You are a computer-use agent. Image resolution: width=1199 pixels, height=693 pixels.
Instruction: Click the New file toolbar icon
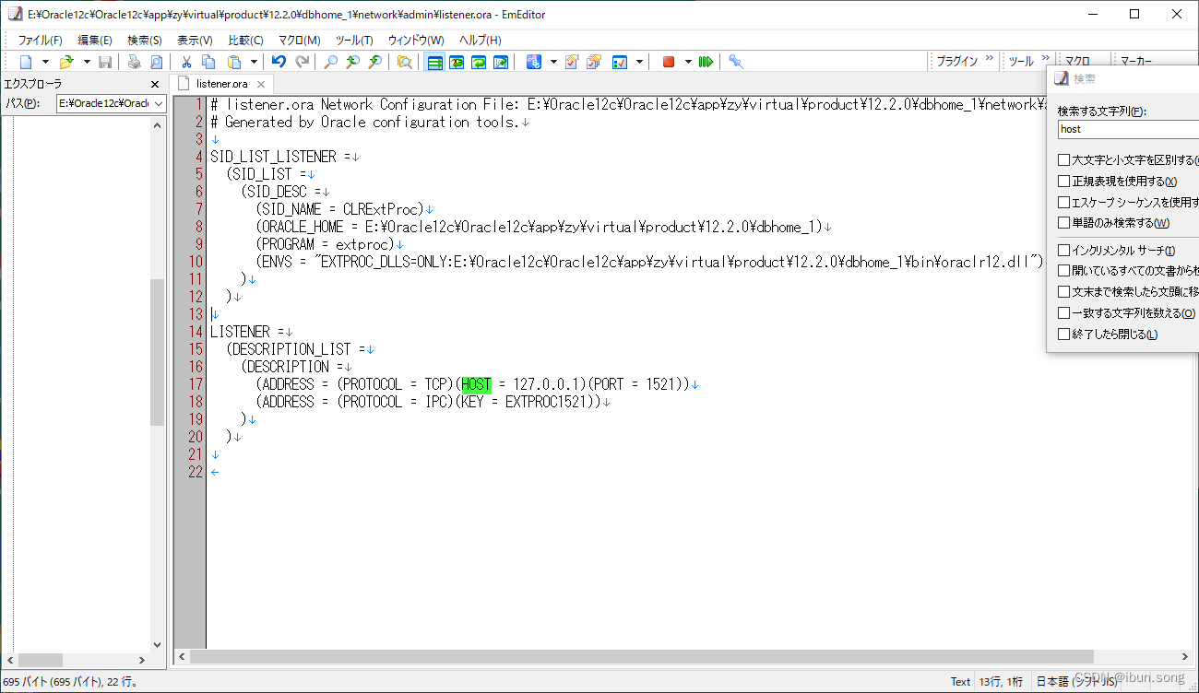click(27, 62)
